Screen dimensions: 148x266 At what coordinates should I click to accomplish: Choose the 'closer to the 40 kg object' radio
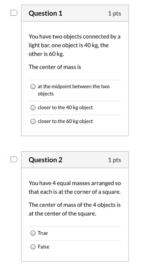33,108
